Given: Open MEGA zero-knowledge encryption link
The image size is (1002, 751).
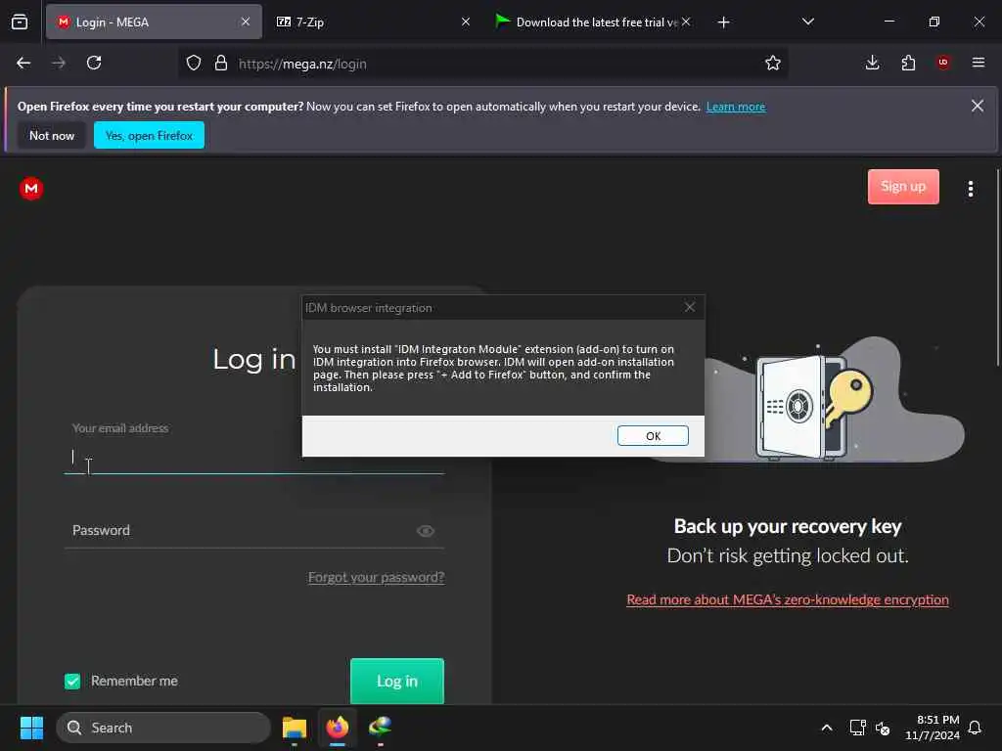Looking at the screenshot, I should [x=788, y=599].
